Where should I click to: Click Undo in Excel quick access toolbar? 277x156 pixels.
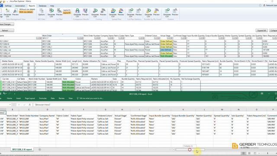pyautogui.click(x=4, y=94)
